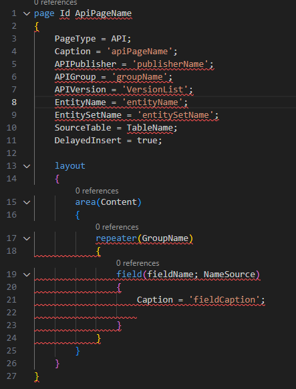Viewport: 296px width, 389px height.
Task: Click the 'groupName' string value
Action: (x=140, y=77)
